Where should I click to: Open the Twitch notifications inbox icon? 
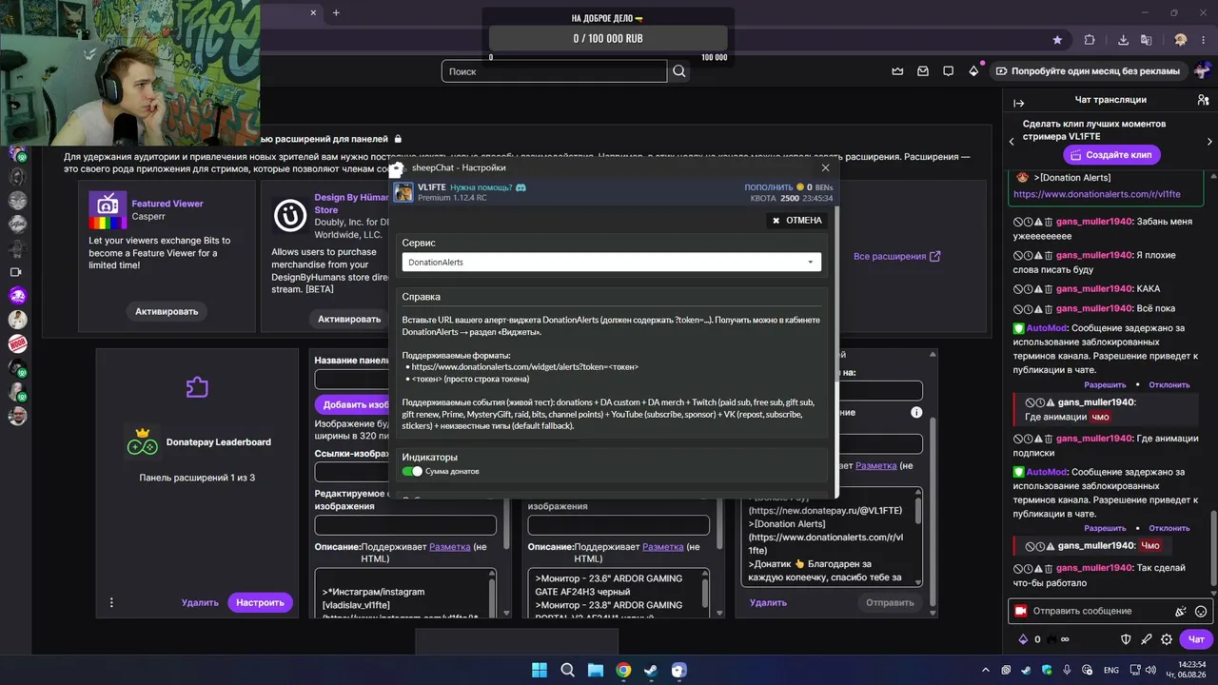click(x=923, y=71)
